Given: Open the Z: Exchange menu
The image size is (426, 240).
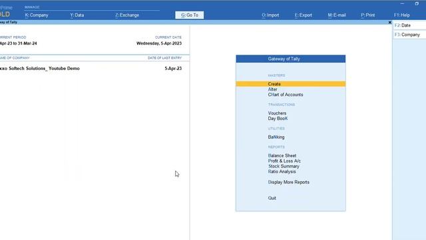Looking at the screenshot, I should point(127,15).
